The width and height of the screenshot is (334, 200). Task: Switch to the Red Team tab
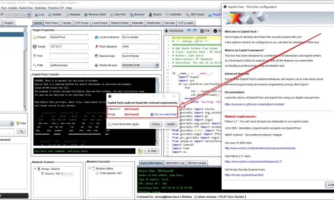click(52, 23)
